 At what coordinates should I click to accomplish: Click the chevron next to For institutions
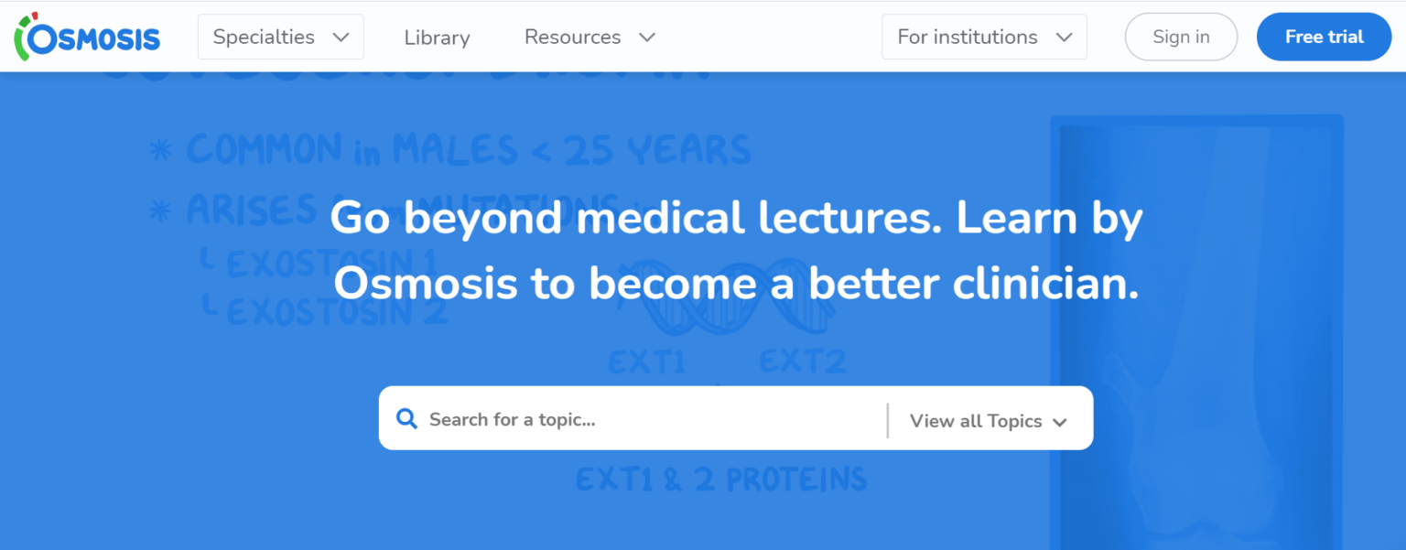(x=1064, y=38)
